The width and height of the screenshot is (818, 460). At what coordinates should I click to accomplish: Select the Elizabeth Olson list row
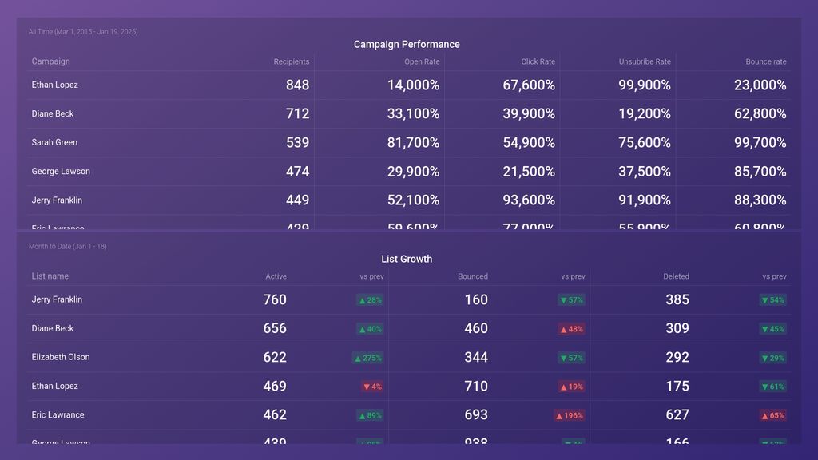coord(409,357)
